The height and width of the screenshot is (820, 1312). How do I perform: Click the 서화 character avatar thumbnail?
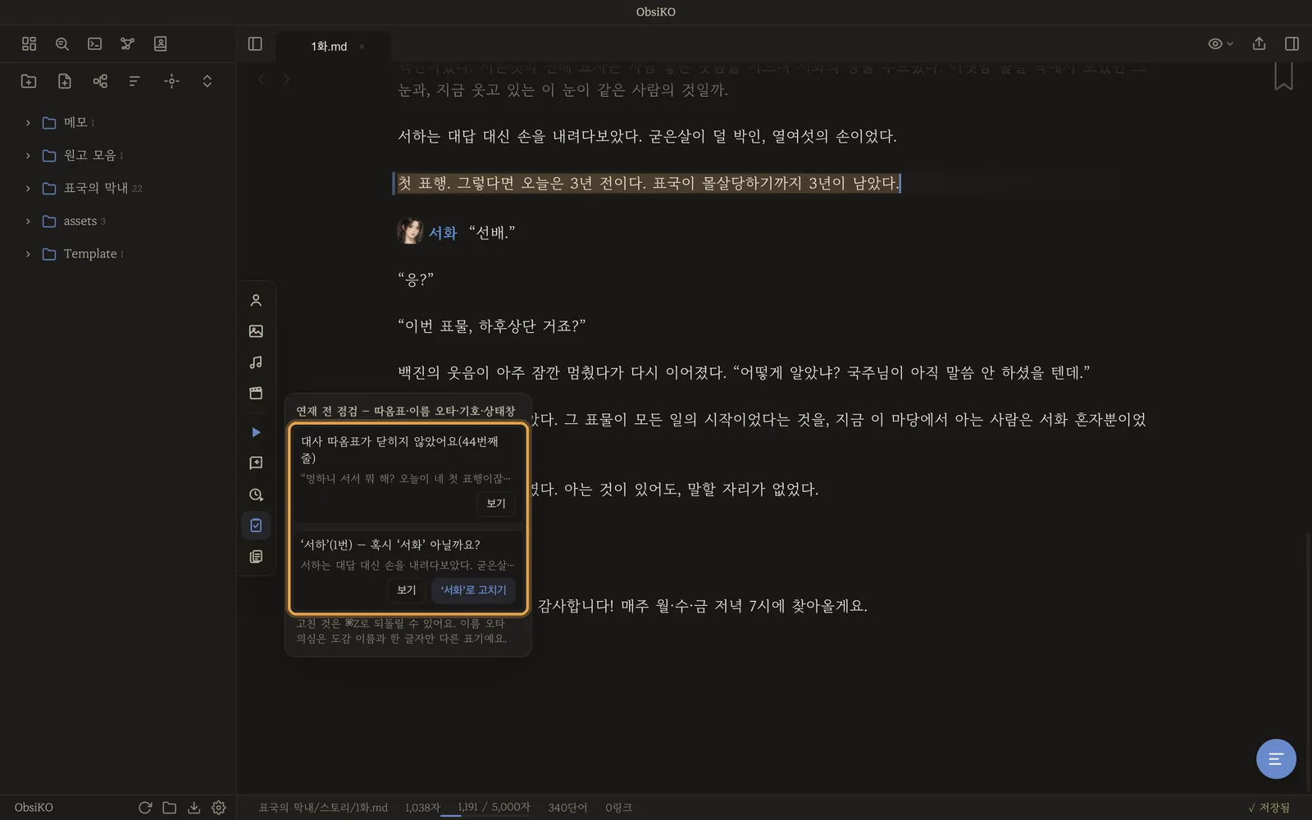tap(410, 231)
